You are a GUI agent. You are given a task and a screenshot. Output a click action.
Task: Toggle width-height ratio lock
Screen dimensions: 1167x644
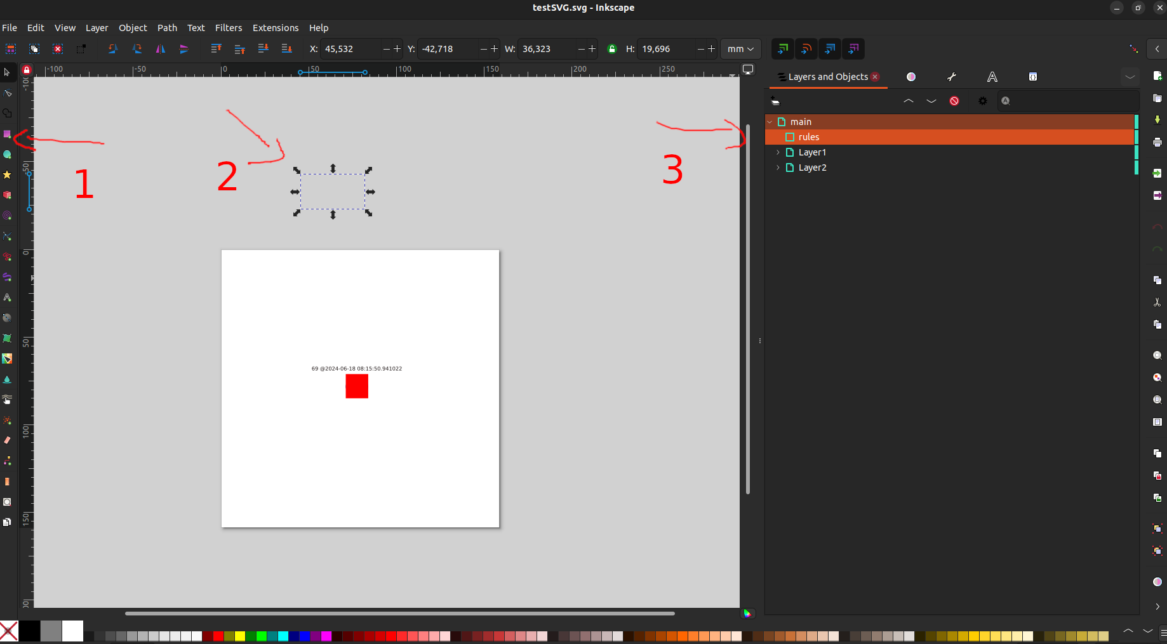click(612, 49)
